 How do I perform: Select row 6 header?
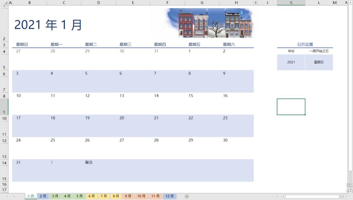[x=4, y=74]
